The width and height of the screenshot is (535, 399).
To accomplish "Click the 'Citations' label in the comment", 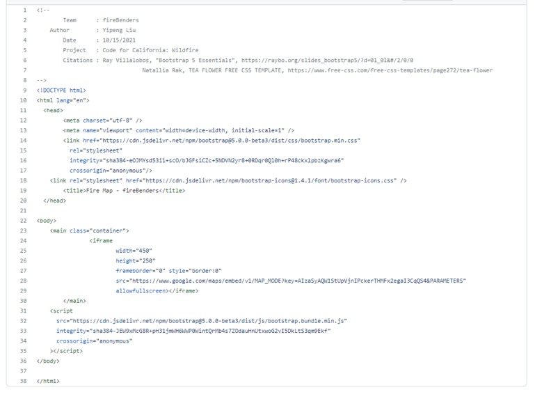I will [77, 61].
